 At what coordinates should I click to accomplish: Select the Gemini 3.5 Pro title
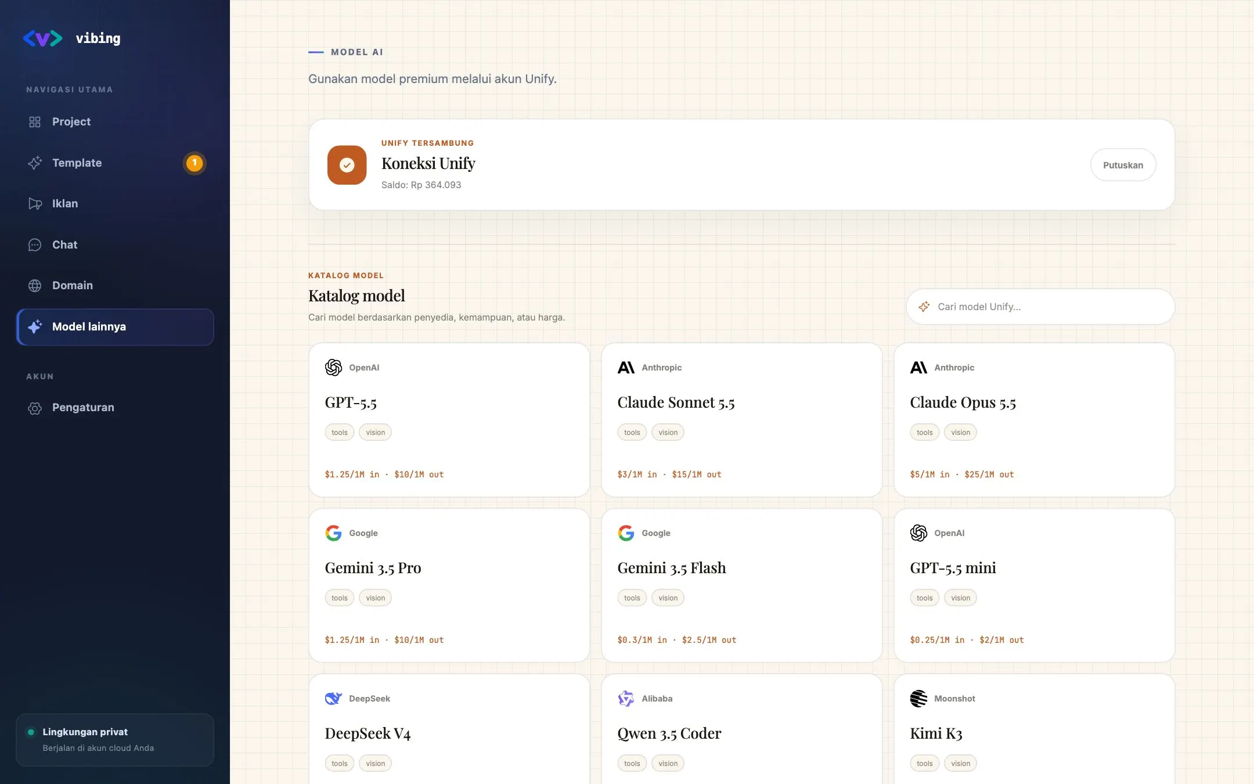pos(373,568)
